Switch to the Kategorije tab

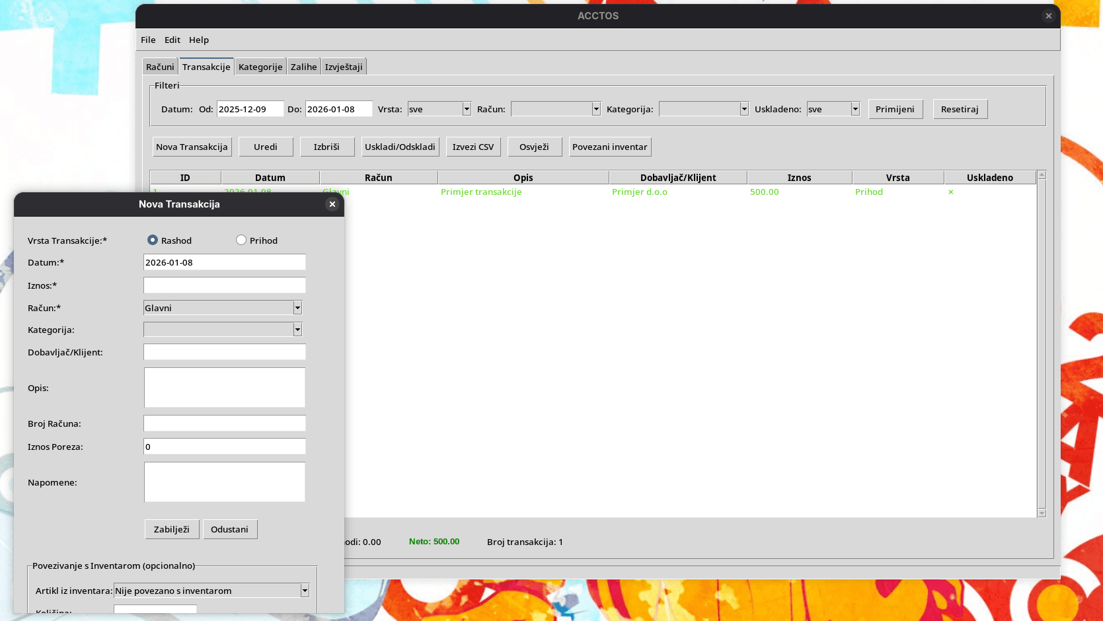click(x=260, y=67)
